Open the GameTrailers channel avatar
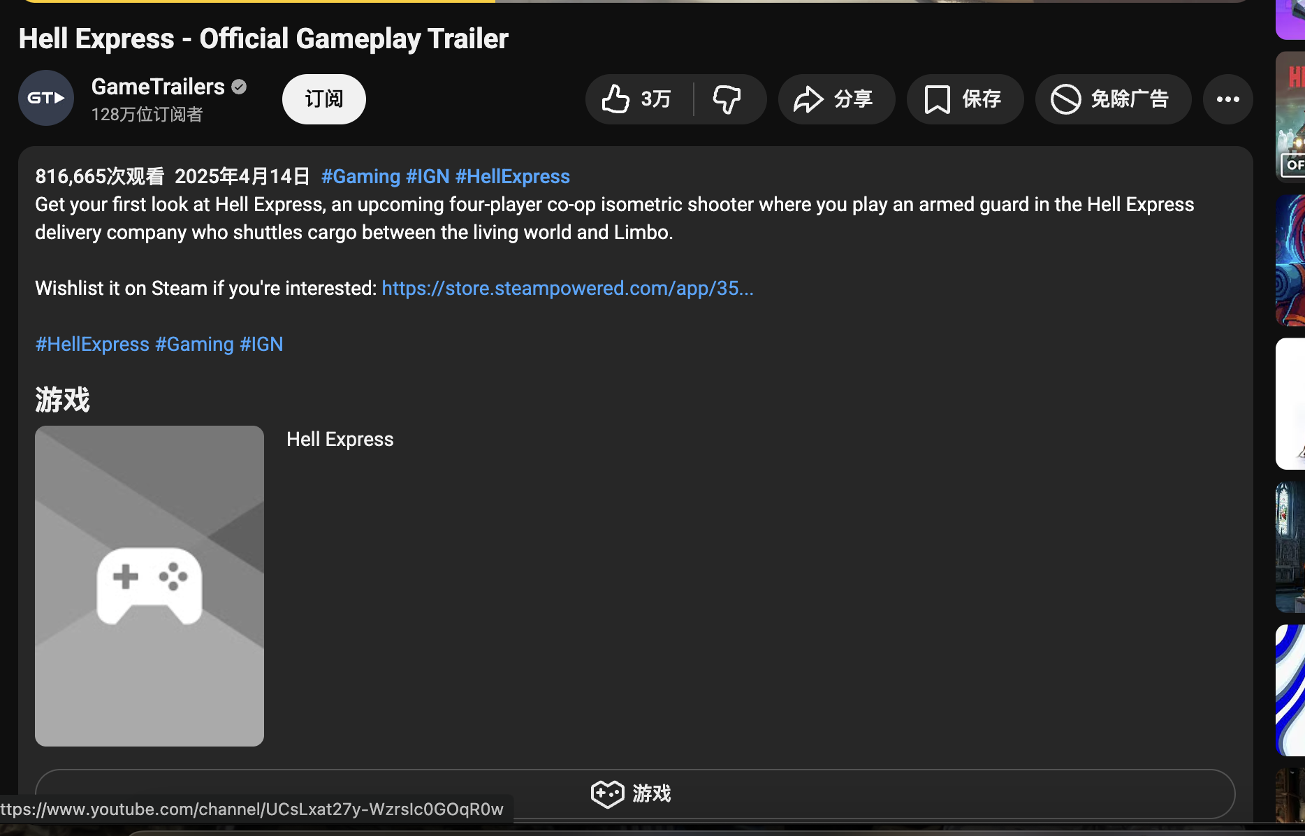Viewport: 1305px width, 836px height. tap(46, 98)
